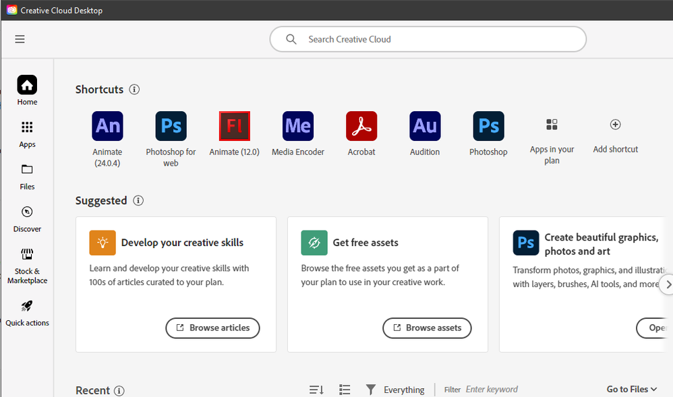Open Apps in your plan

(552, 142)
